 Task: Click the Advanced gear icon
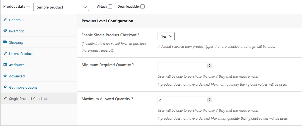[5, 76]
